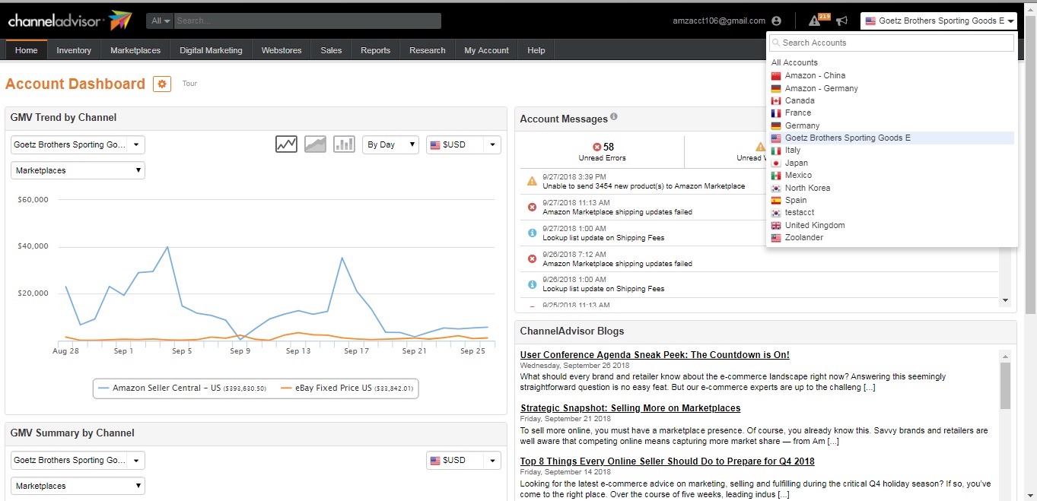The height and width of the screenshot is (501, 1037).
Task: Click in the Search Accounts field
Action: [x=891, y=43]
